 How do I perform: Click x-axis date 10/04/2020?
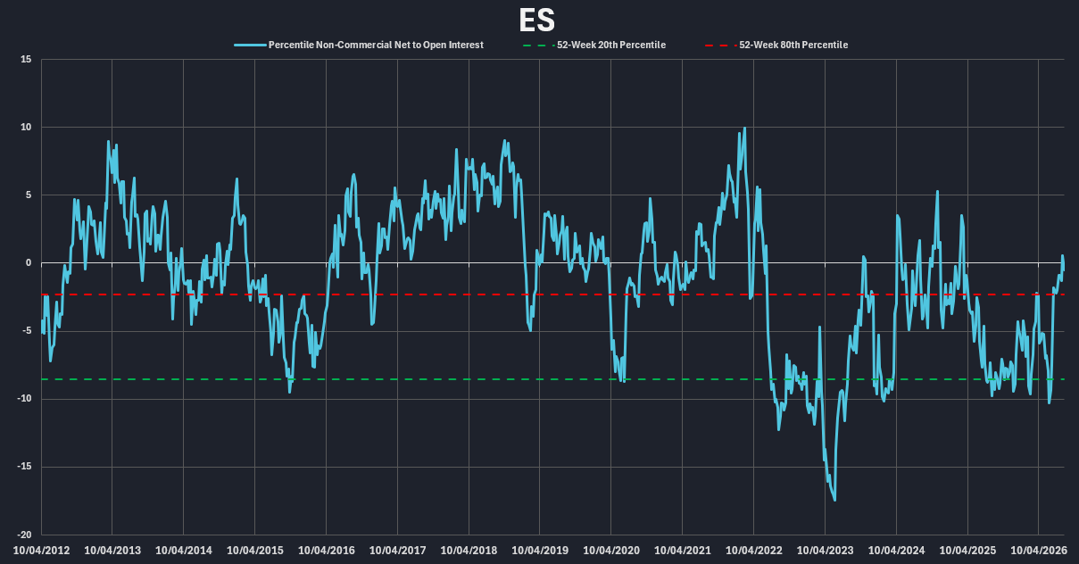611,551
